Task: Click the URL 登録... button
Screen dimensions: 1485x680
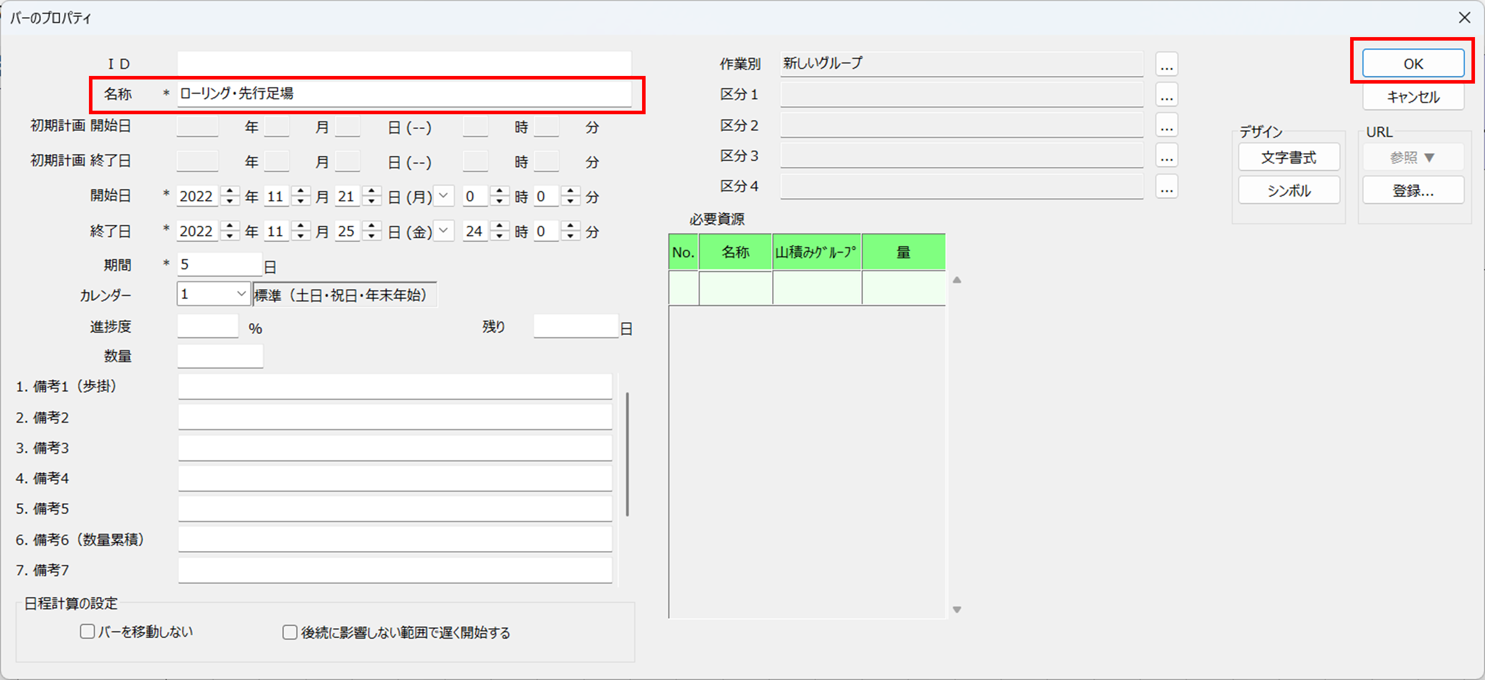Action: [x=1413, y=190]
